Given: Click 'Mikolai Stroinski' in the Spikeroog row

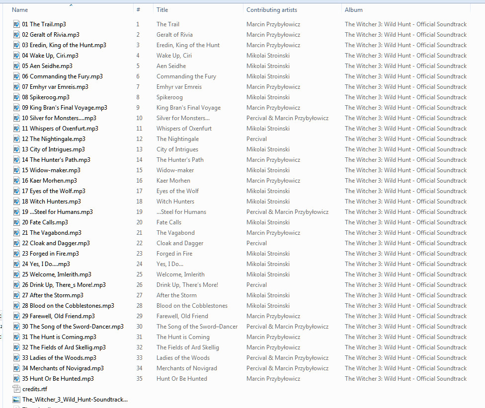Looking at the screenshot, I should point(268,97).
